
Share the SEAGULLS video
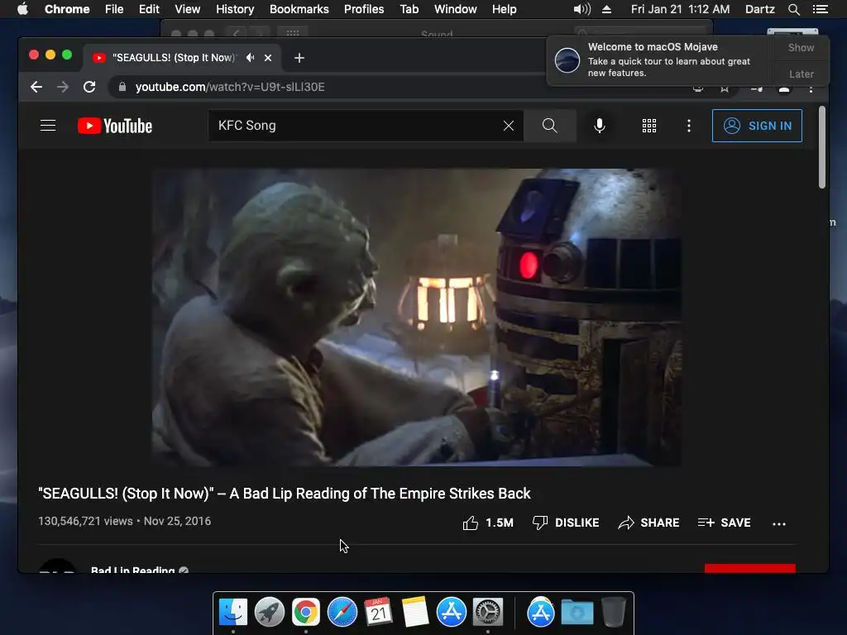coord(648,523)
